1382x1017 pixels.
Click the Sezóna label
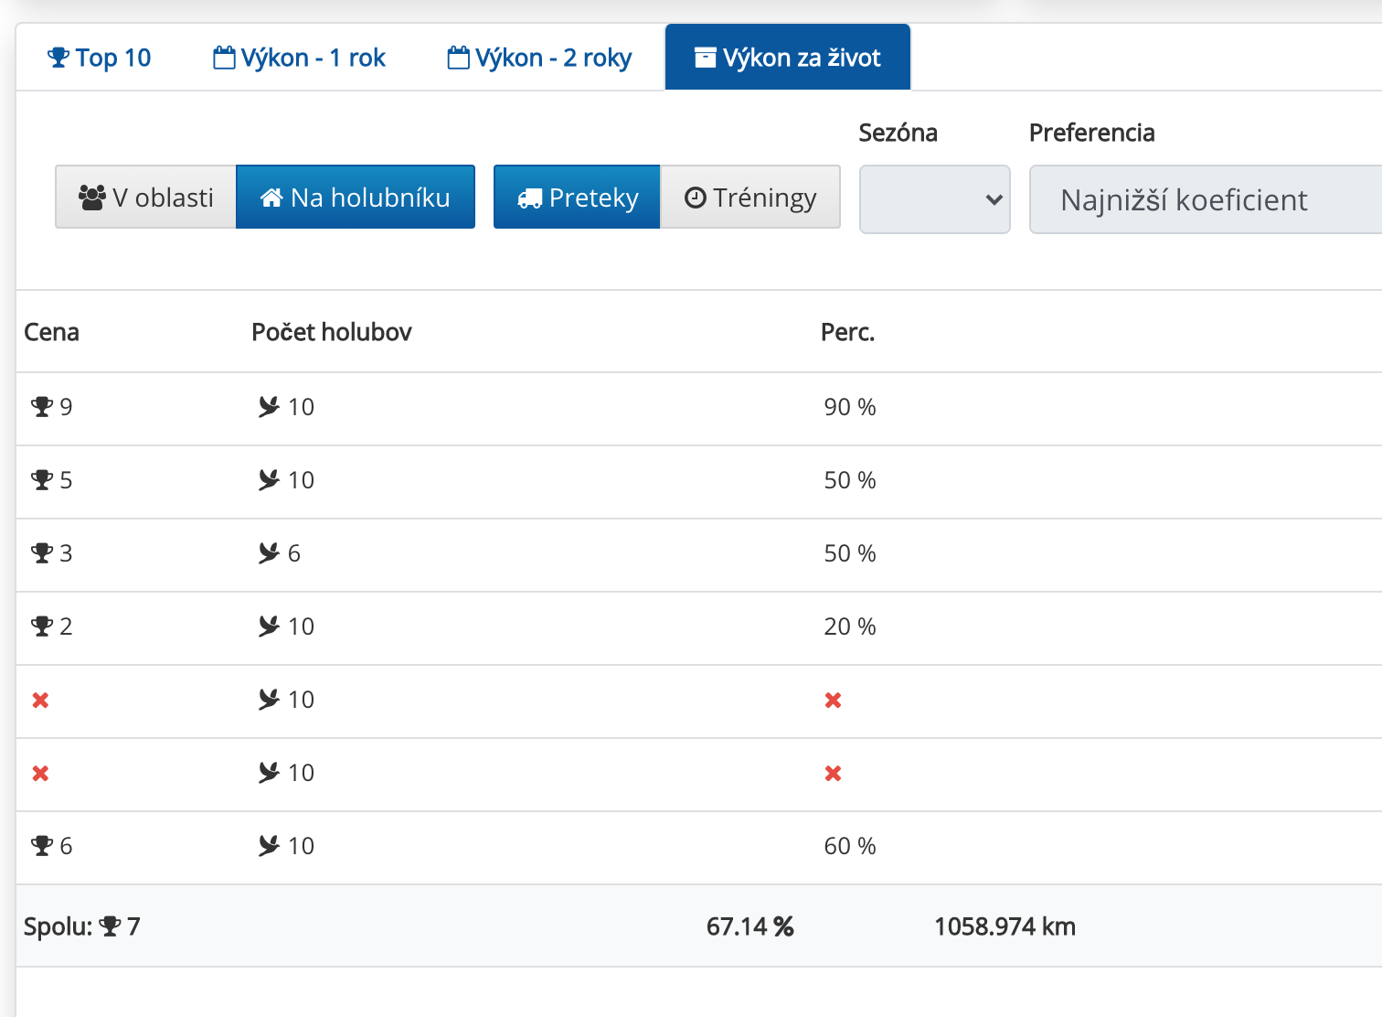point(898,133)
